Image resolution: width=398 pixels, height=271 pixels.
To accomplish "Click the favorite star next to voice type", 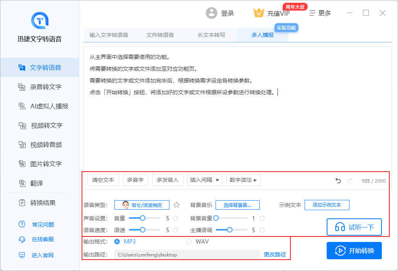I will tap(177, 205).
